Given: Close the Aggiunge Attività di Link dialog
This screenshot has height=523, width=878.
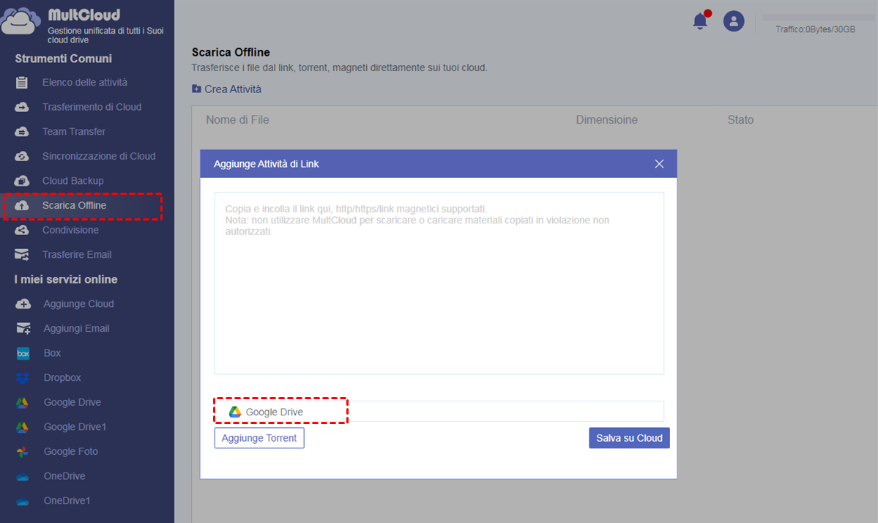Looking at the screenshot, I should [659, 163].
